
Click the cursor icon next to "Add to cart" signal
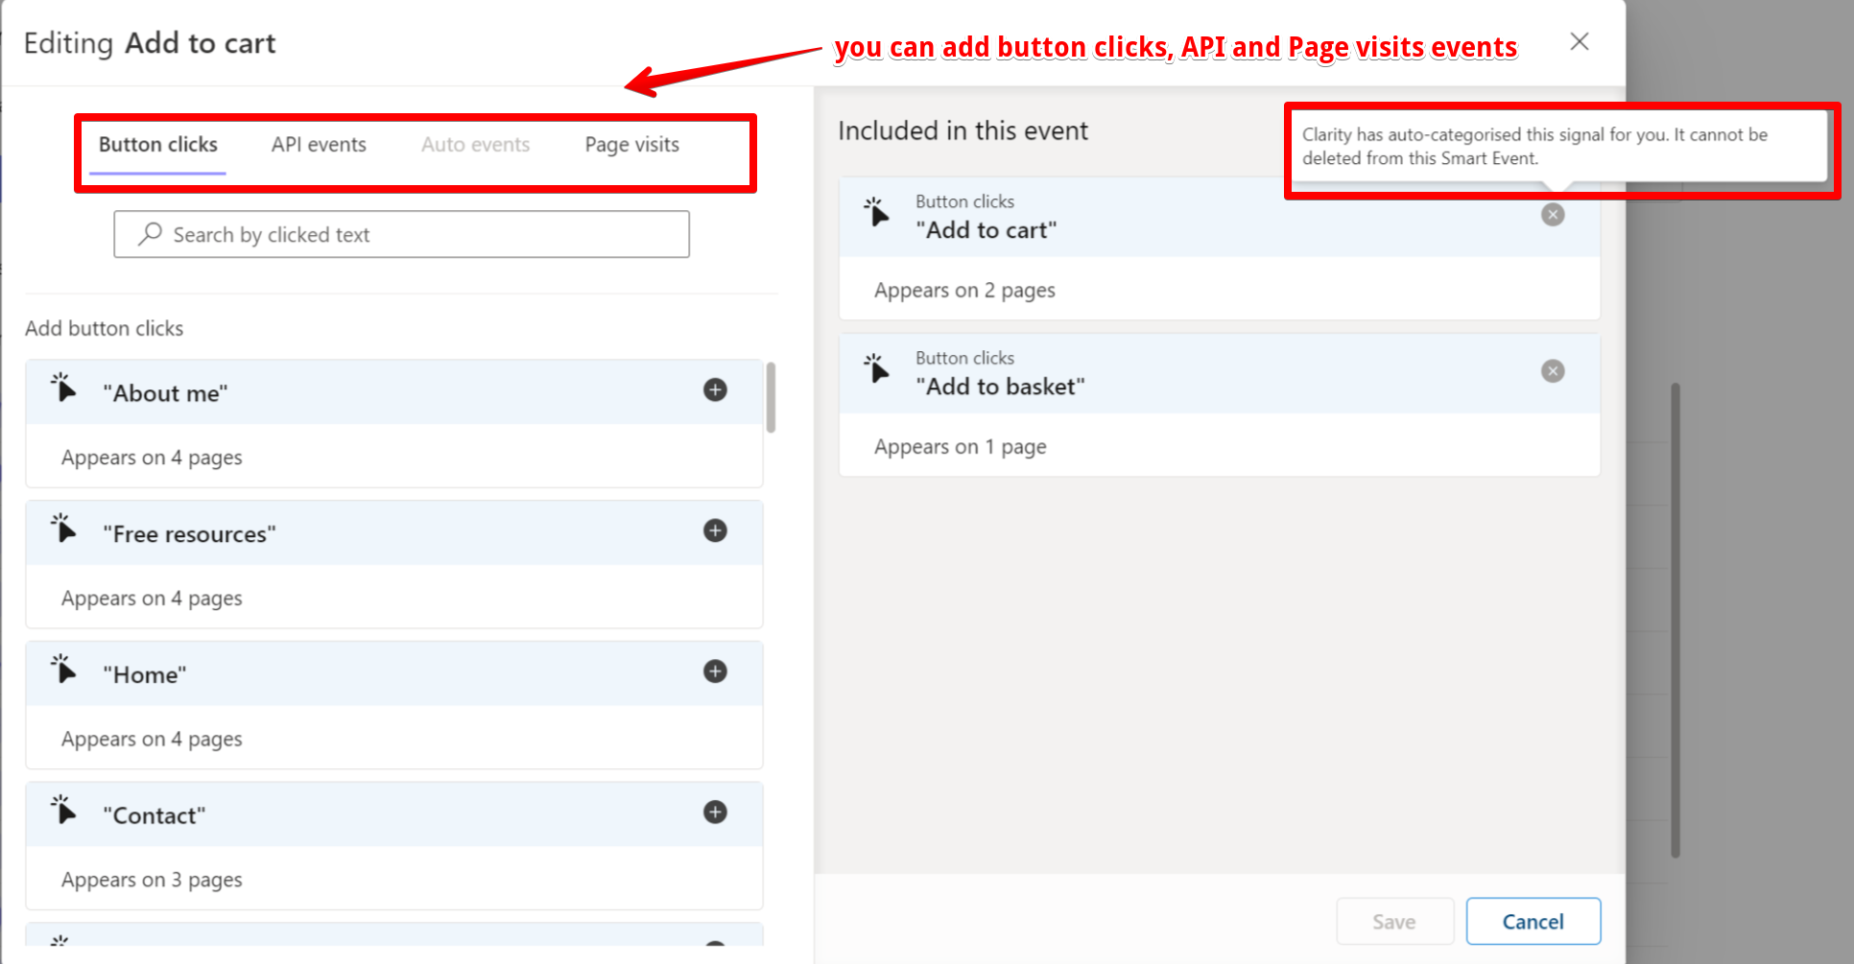[878, 213]
